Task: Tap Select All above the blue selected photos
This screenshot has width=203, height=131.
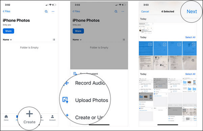Action: pos(190,37)
